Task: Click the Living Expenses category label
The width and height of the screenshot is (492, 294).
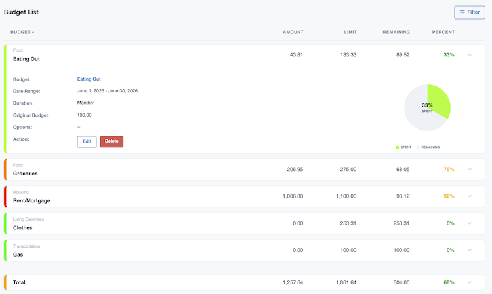Action: coord(28,219)
